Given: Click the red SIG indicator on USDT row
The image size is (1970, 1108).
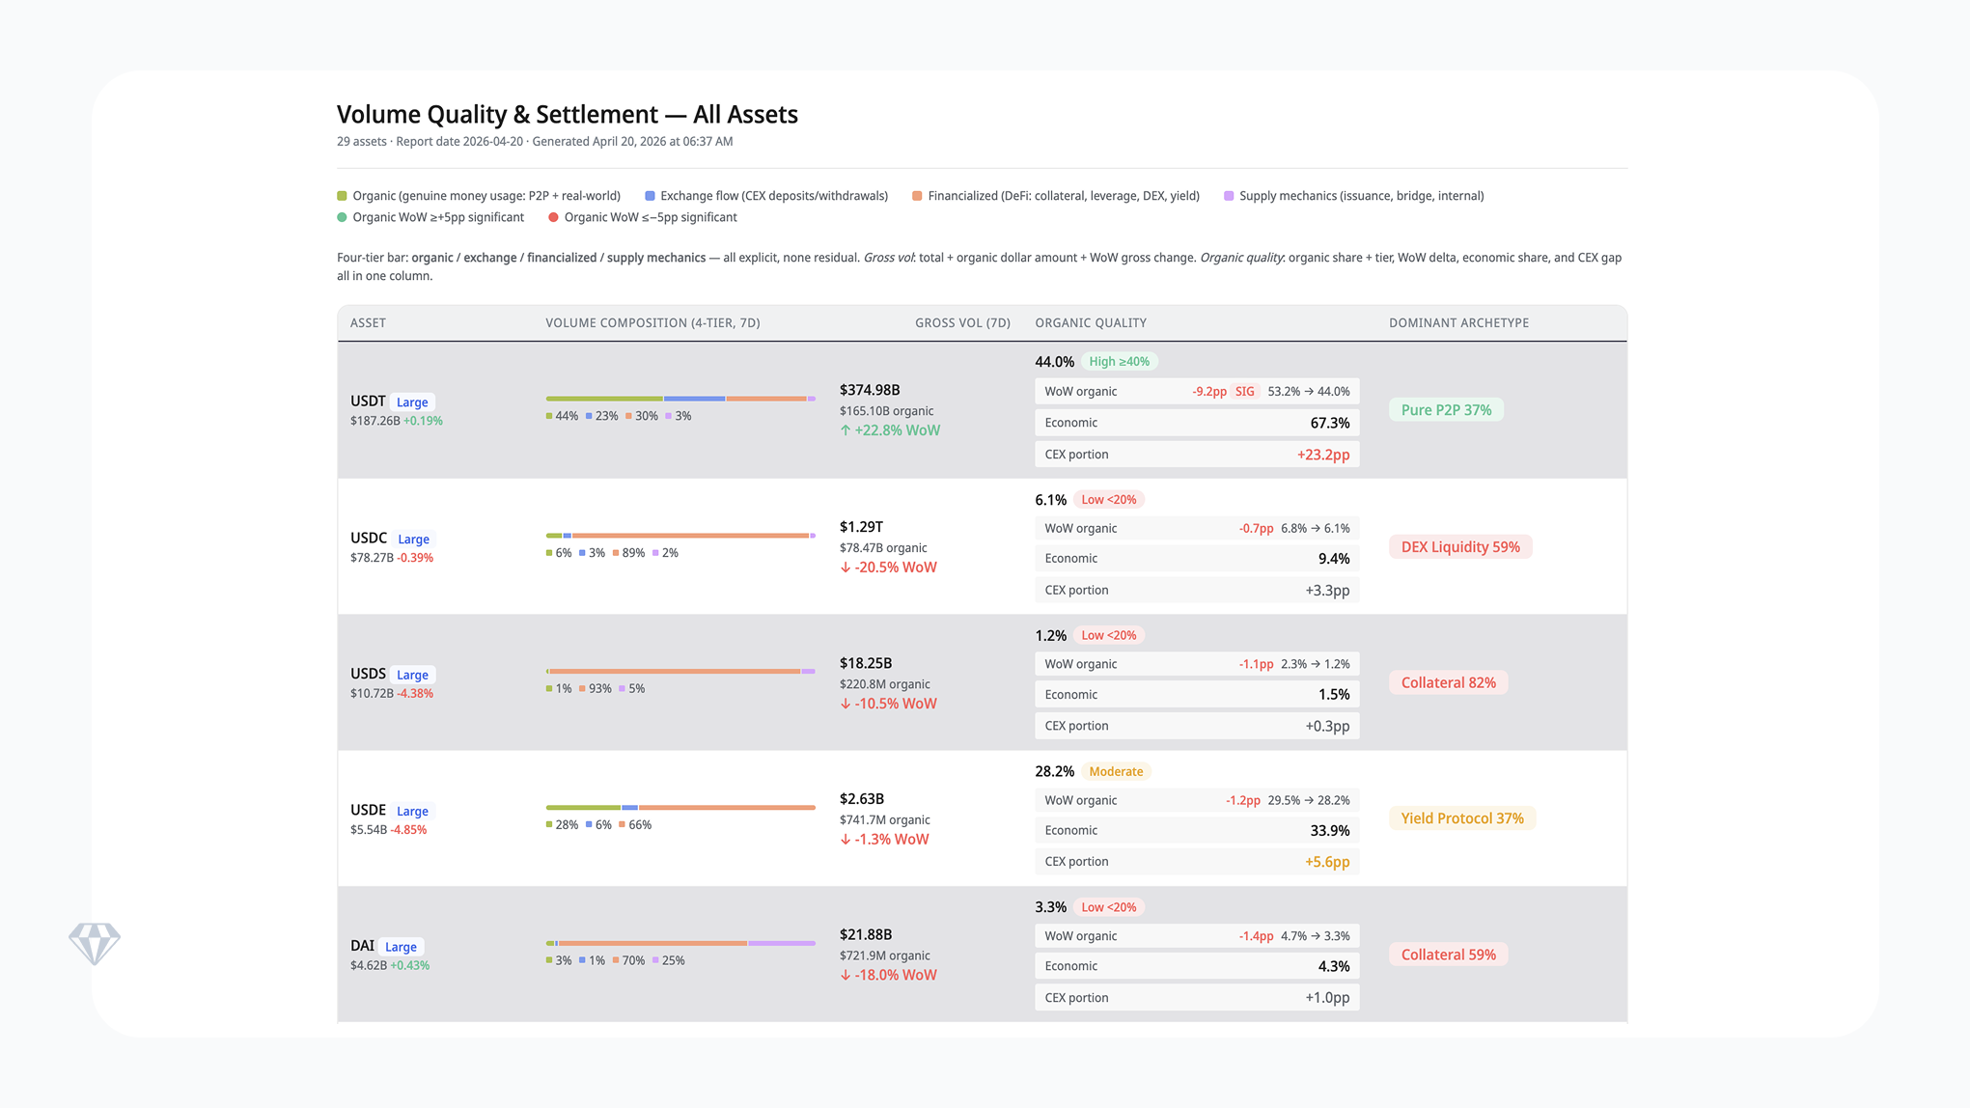Looking at the screenshot, I should click(x=1243, y=391).
